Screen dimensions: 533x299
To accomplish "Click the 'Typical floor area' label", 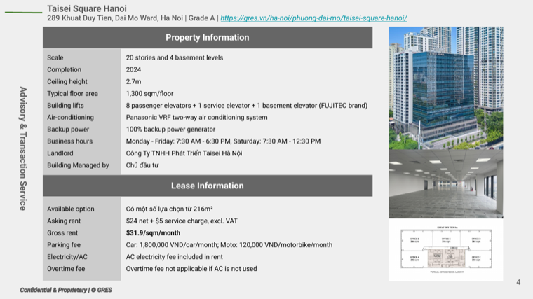I will [72, 93].
